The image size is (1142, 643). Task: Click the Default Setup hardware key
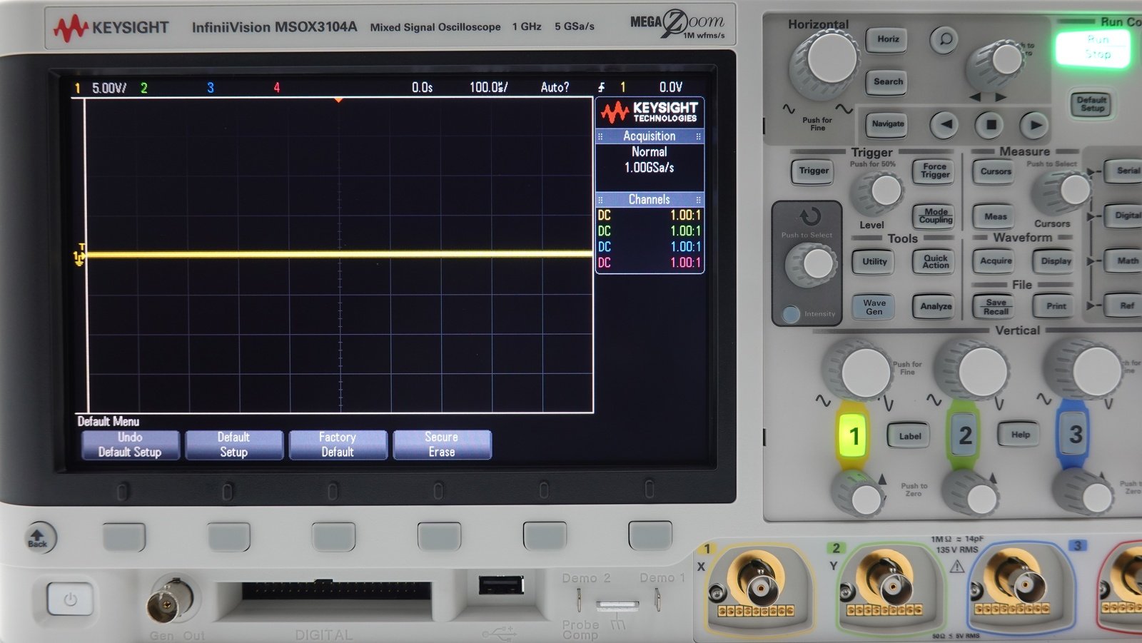(1092, 104)
